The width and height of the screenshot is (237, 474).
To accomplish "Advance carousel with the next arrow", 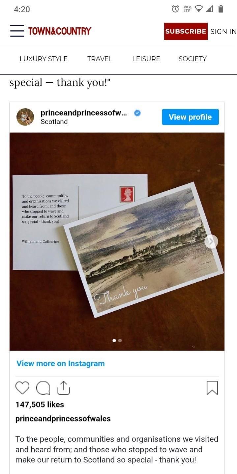I will pos(211,241).
